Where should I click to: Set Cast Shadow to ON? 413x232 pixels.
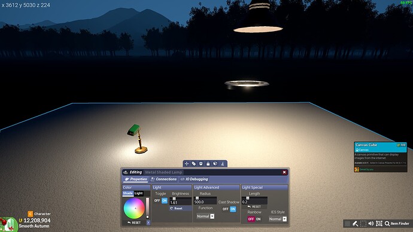233,209
